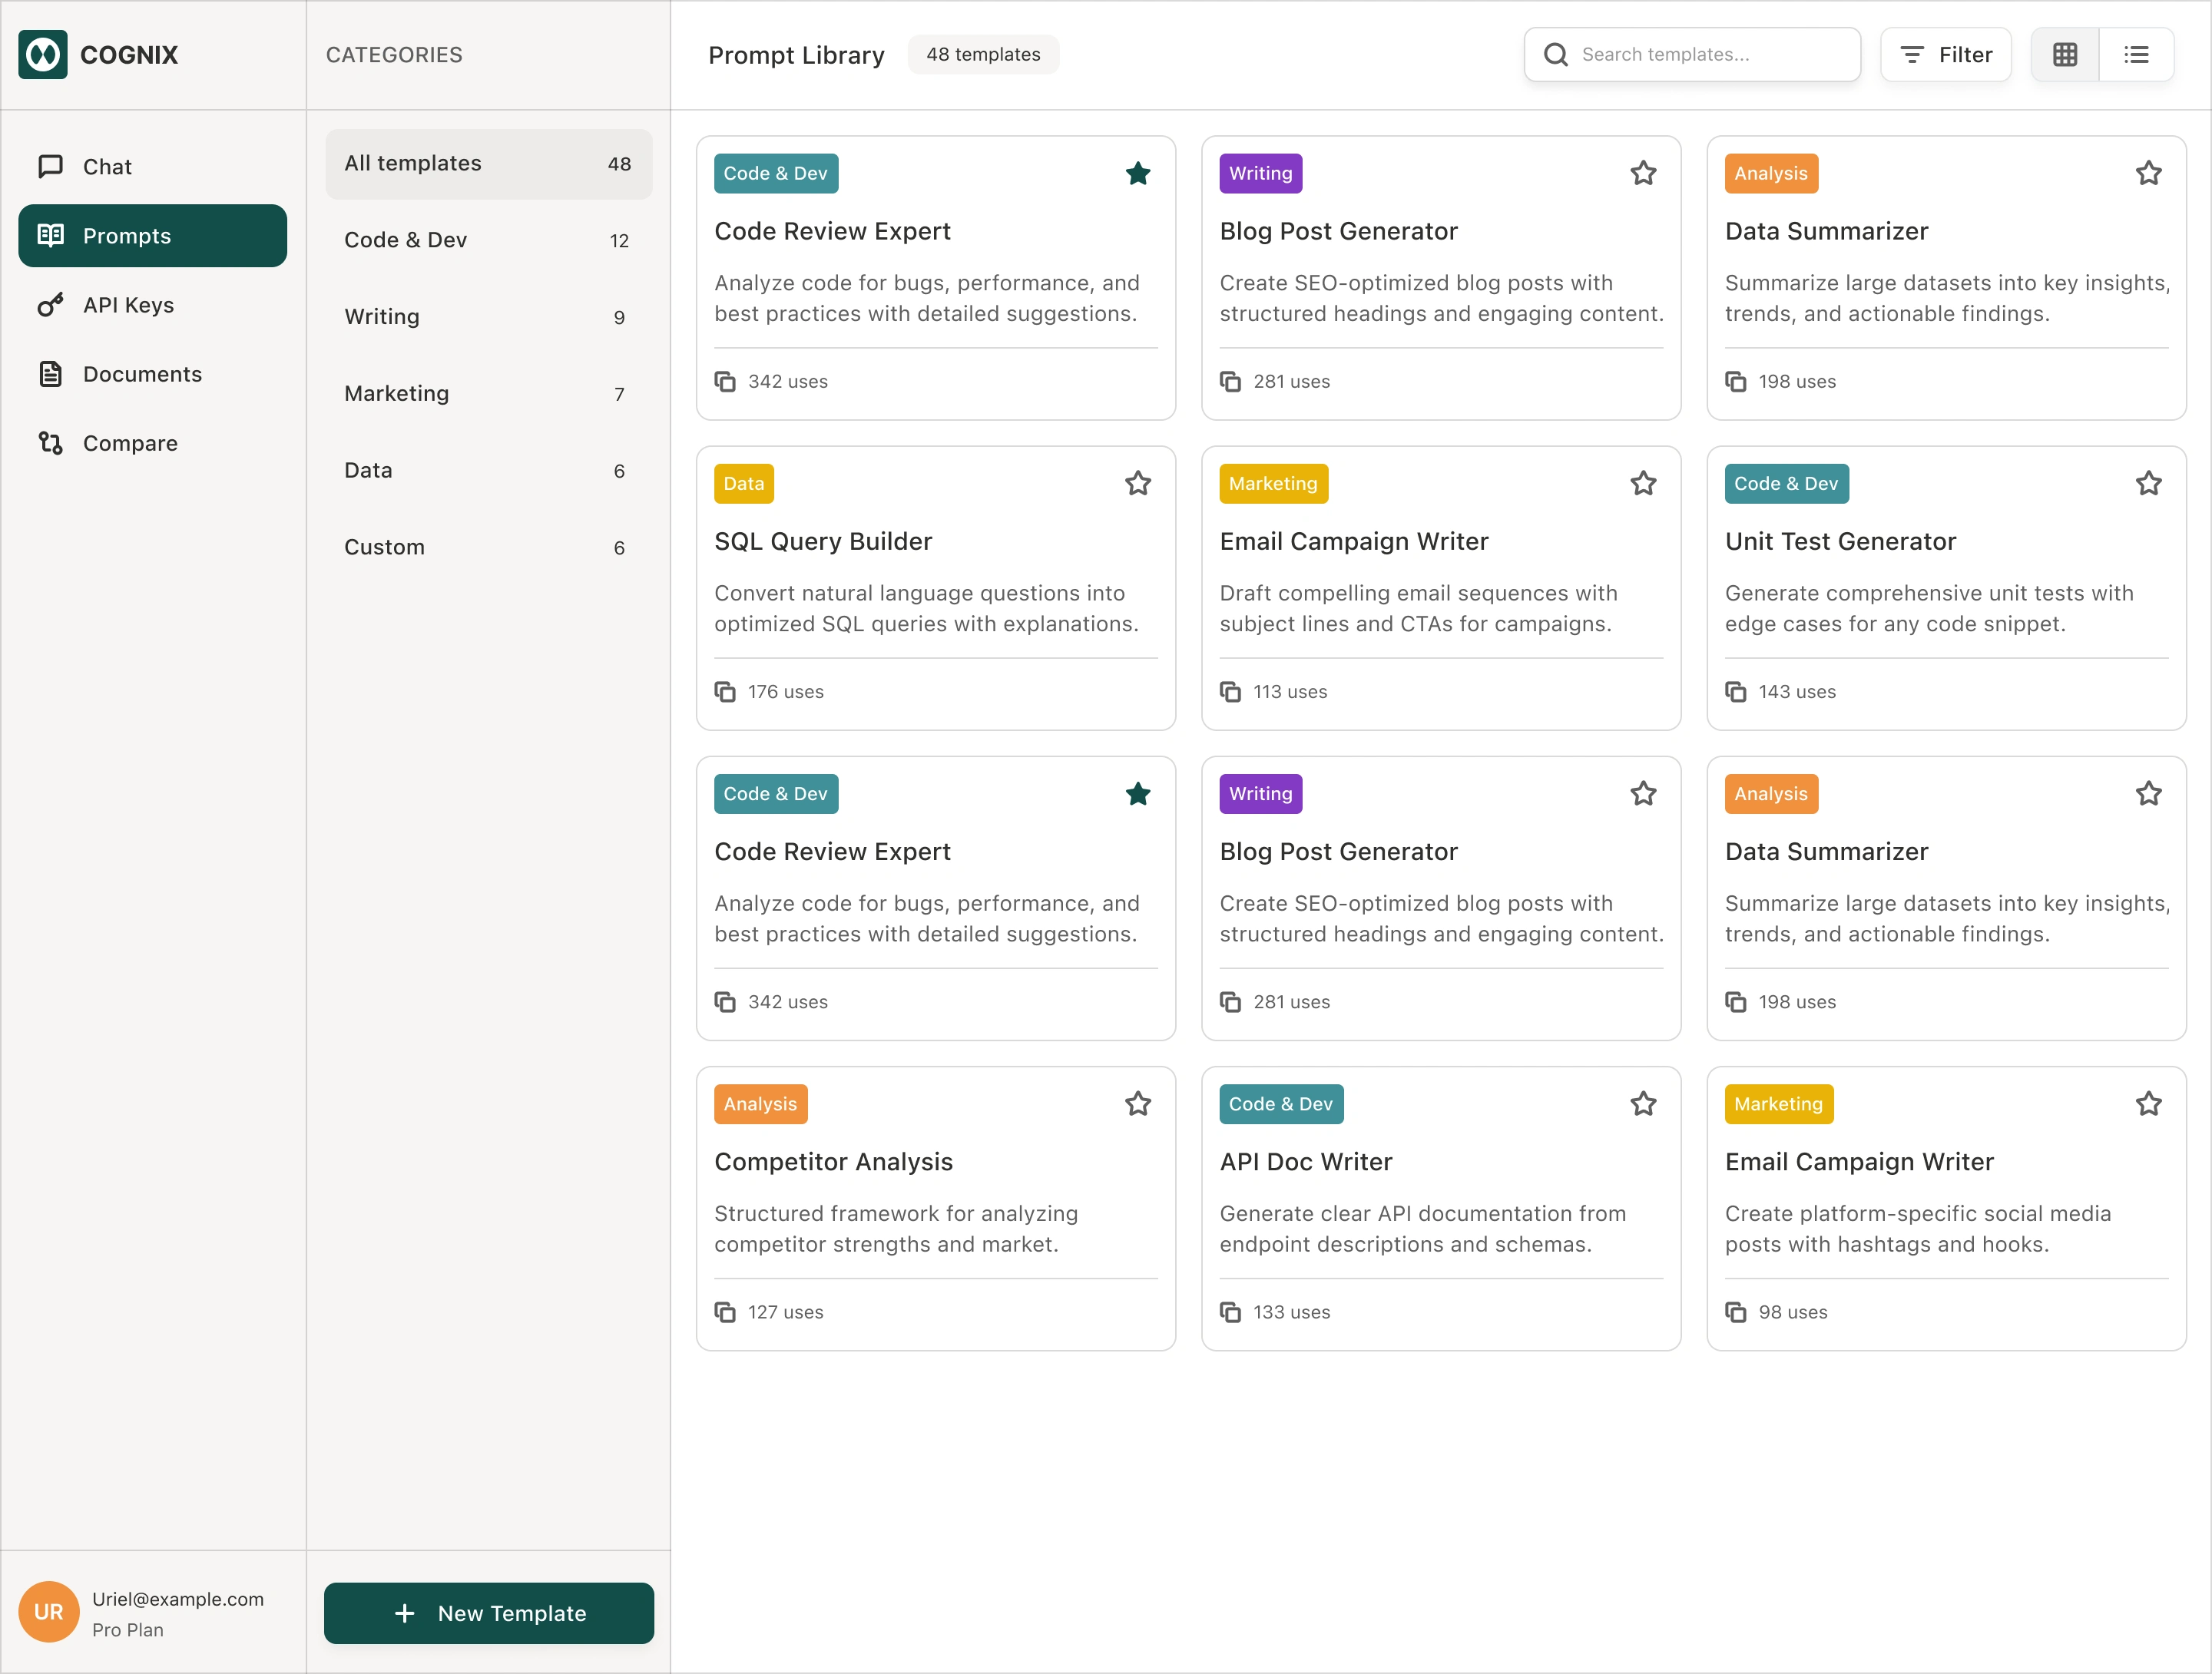Click the Cognix logo icon

43,55
